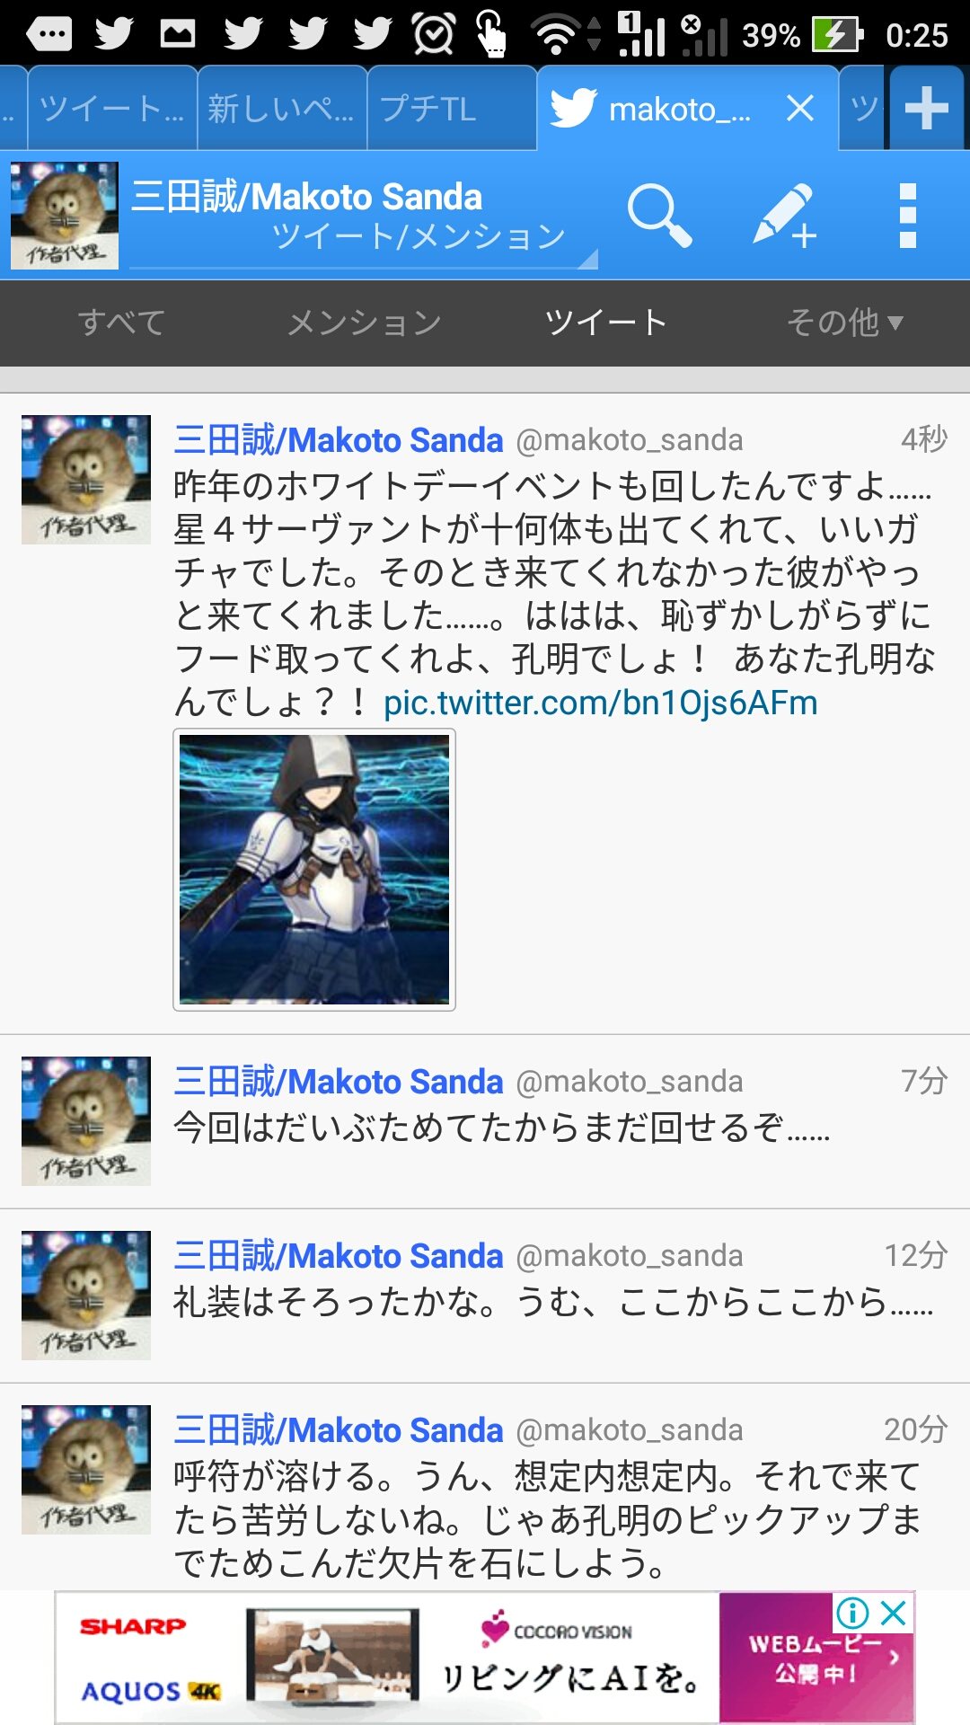The width and height of the screenshot is (970, 1725).
Task: Open the hooded character image thumbnail
Action: (314, 870)
